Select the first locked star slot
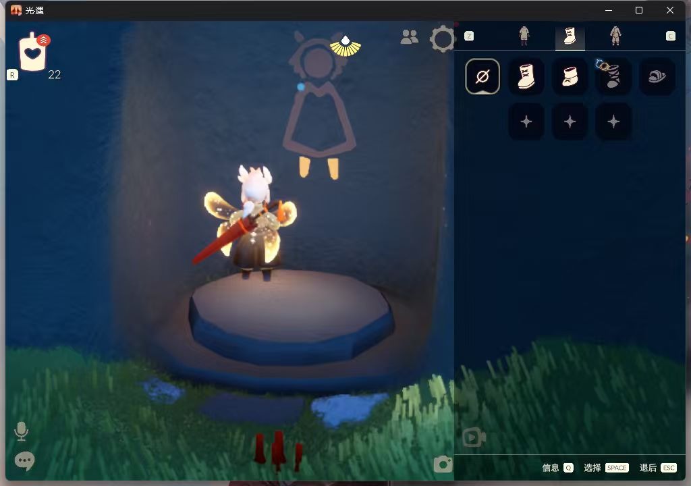This screenshot has width=691, height=486. (x=526, y=122)
